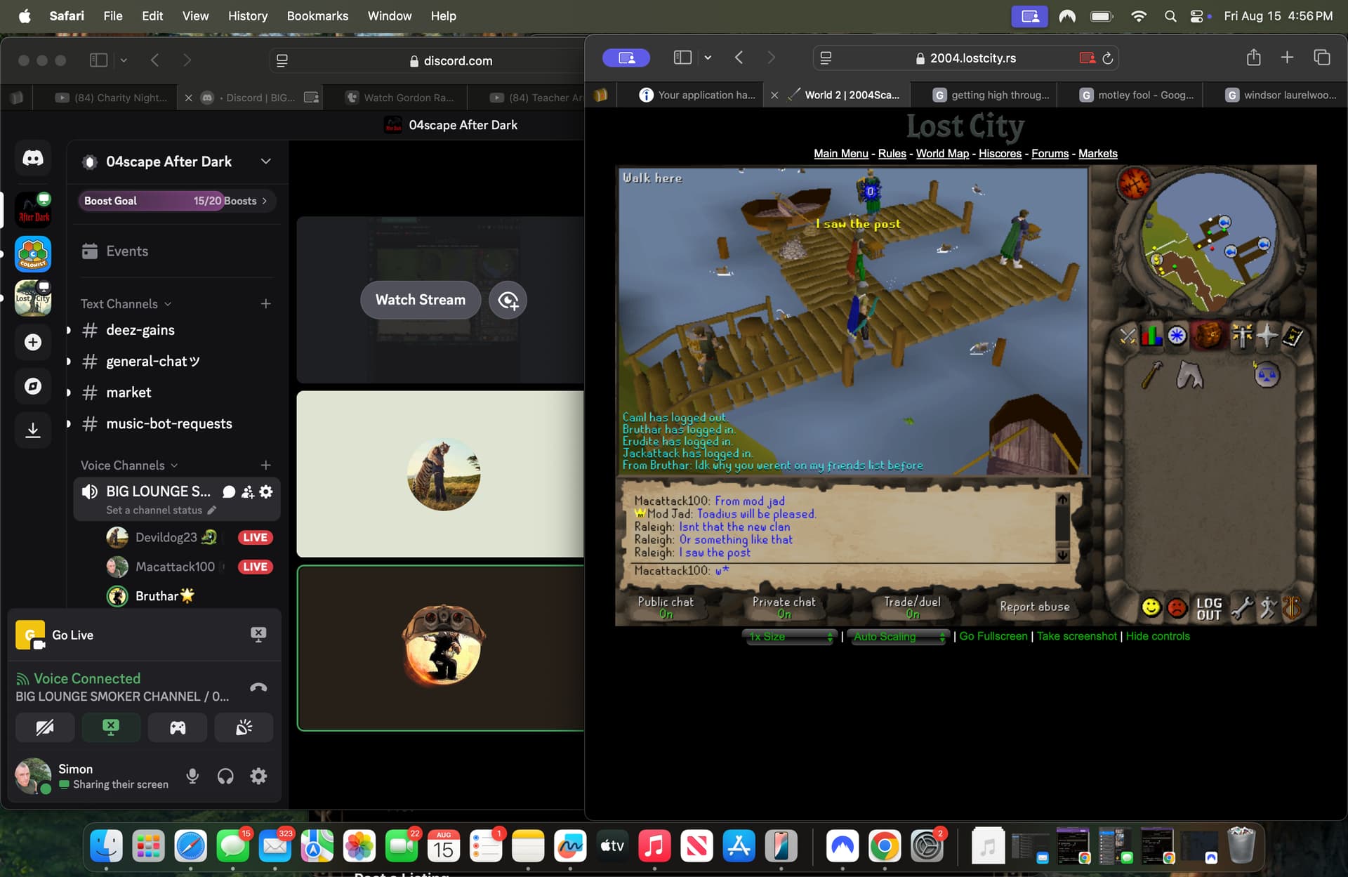This screenshot has width=1348, height=877.
Task: Open voice channel chat bubble icon
Action: [x=229, y=492]
